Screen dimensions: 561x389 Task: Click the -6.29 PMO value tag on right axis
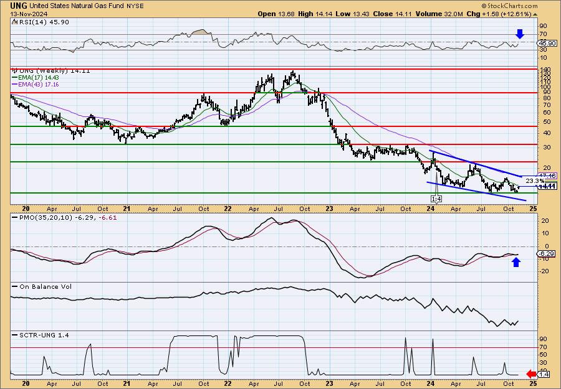[x=547, y=253]
